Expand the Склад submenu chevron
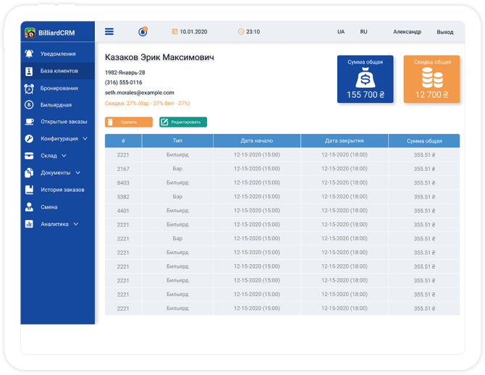Image resolution: width=485 pixels, height=375 pixels. point(64,156)
